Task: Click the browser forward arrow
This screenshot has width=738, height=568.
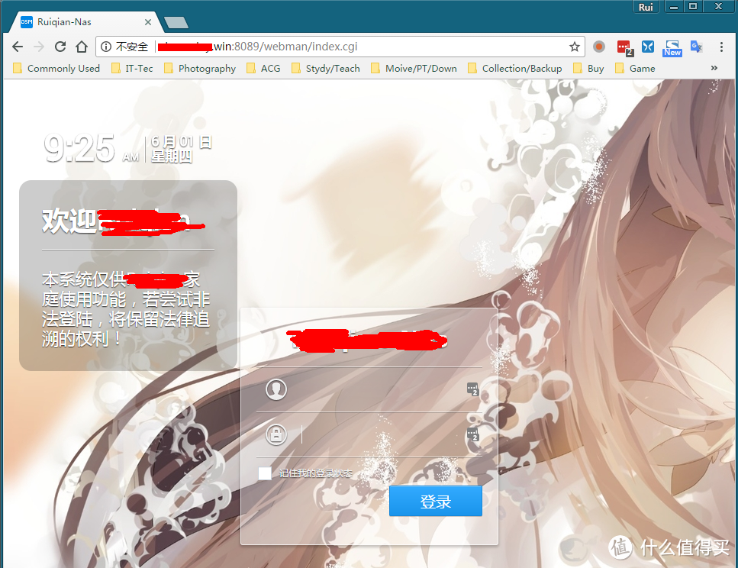Action: tap(39, 47)
